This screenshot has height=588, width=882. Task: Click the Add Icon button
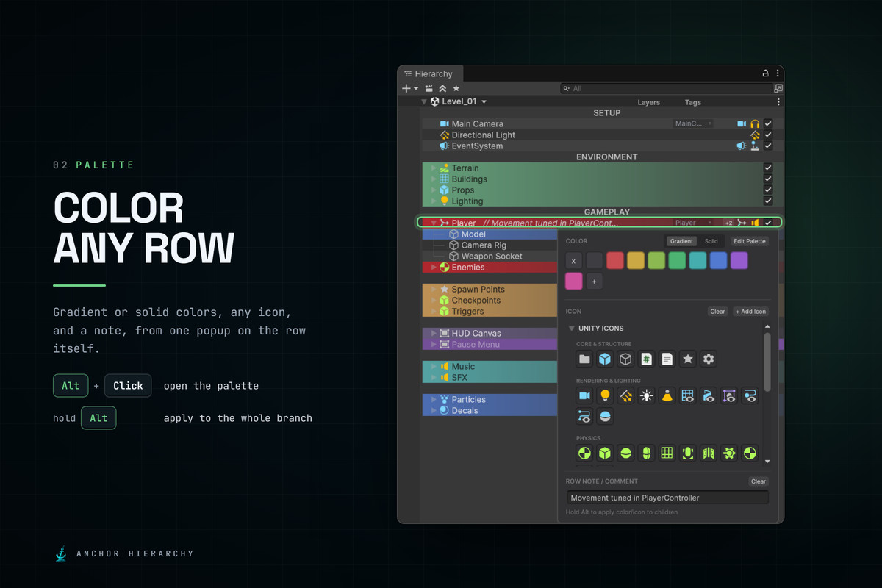[750, 312]
